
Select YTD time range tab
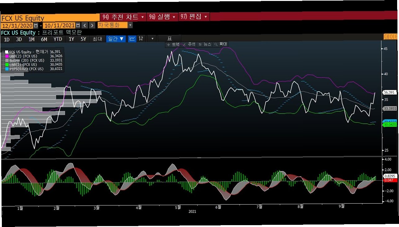click(x=58, y=39)
